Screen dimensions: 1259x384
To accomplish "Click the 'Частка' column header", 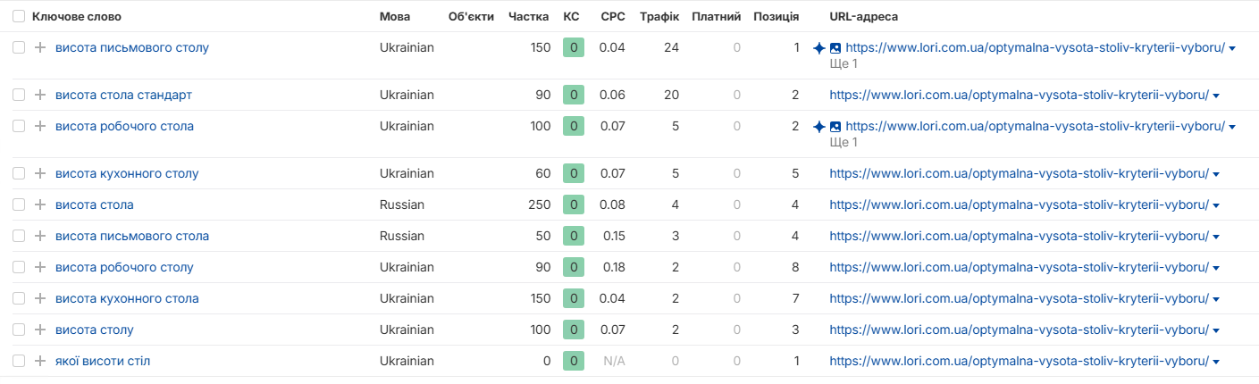I will pos(530,16).
